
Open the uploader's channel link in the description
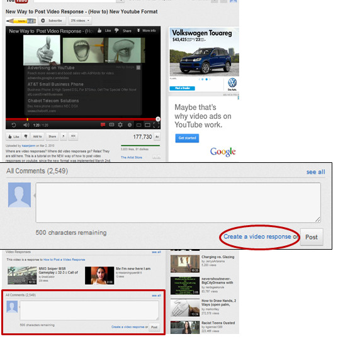(28, 146)
